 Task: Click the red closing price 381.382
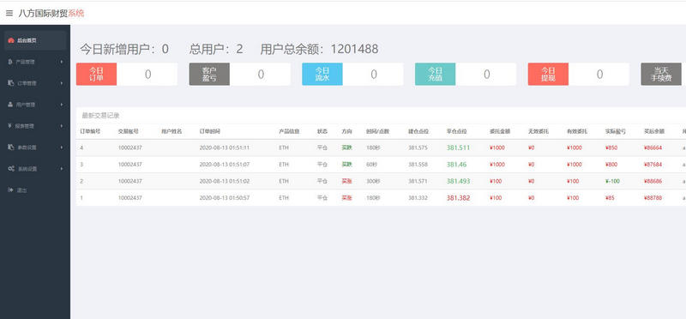click(x=458, y=198)
